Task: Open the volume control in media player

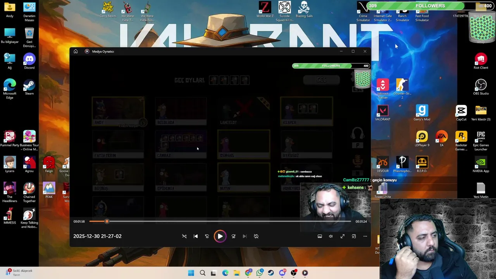Action: coord(331,236)
